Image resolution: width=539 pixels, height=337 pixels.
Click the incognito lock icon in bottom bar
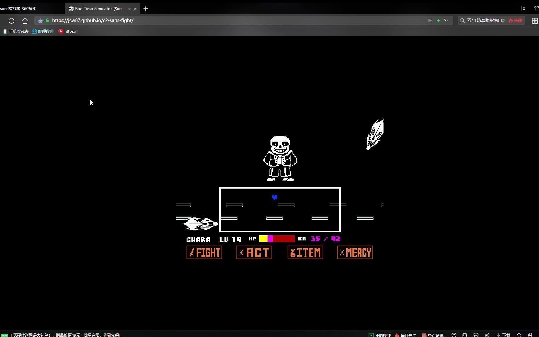click(519, 335)
